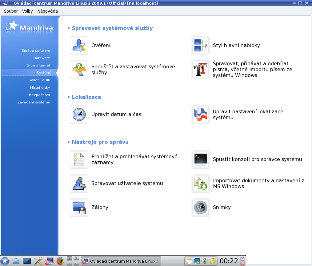Click the Mandriva logo in sidebar
This screenshot has width=312, height=266.
(x=29, y=27)
